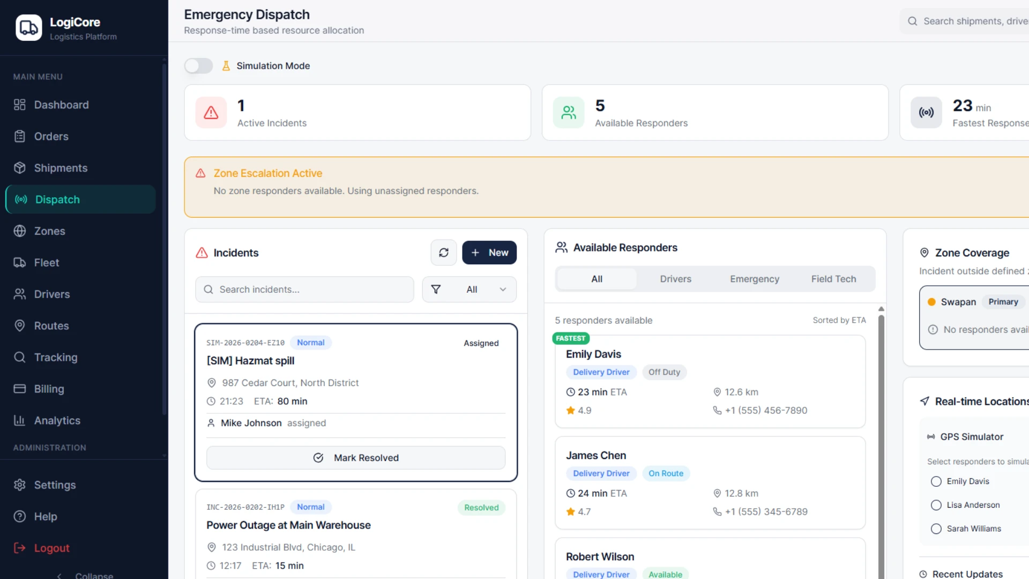
Task: Select Dispatch in the sidebar
Action: (80, 199)
